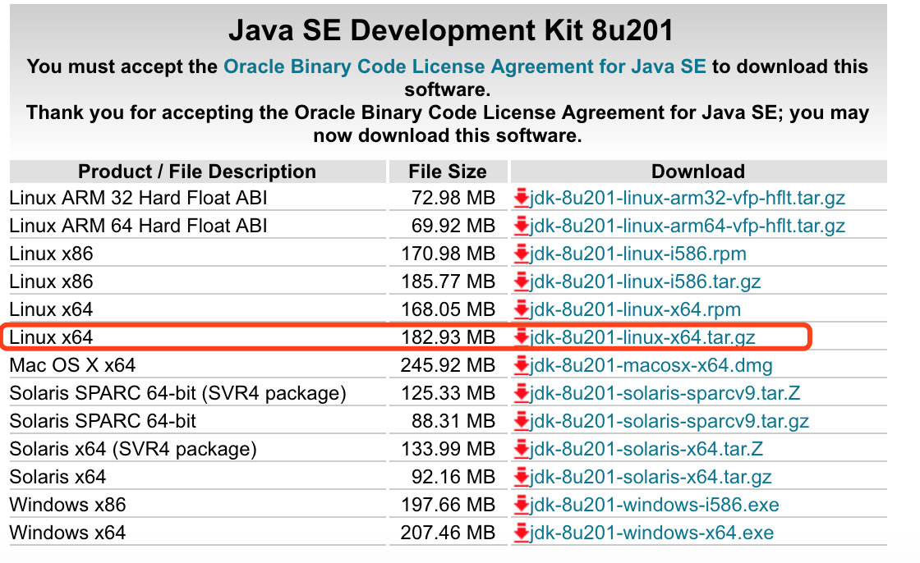920x563 pixels.
Task: Click download arrow icon beside jdk-8u201-linux-i586.tar.gz
Action: [521, 281]
